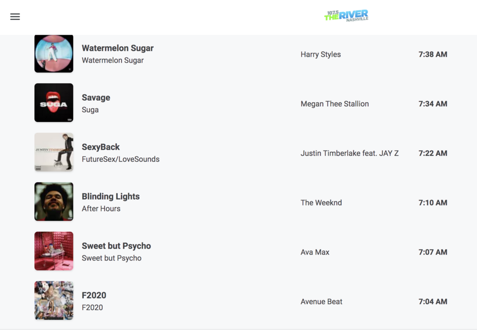The image size is (477, 330).
Task: Click the Blinding Lights song title
Action: 111,197
